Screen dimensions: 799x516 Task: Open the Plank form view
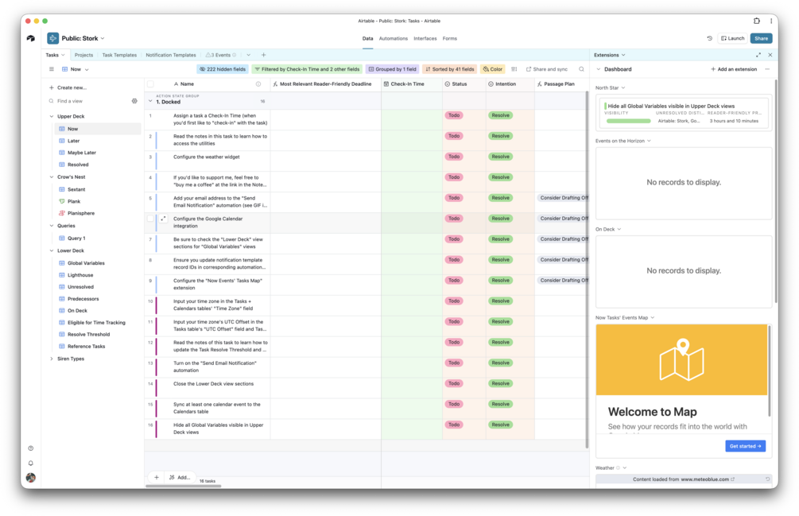point(75,201)
